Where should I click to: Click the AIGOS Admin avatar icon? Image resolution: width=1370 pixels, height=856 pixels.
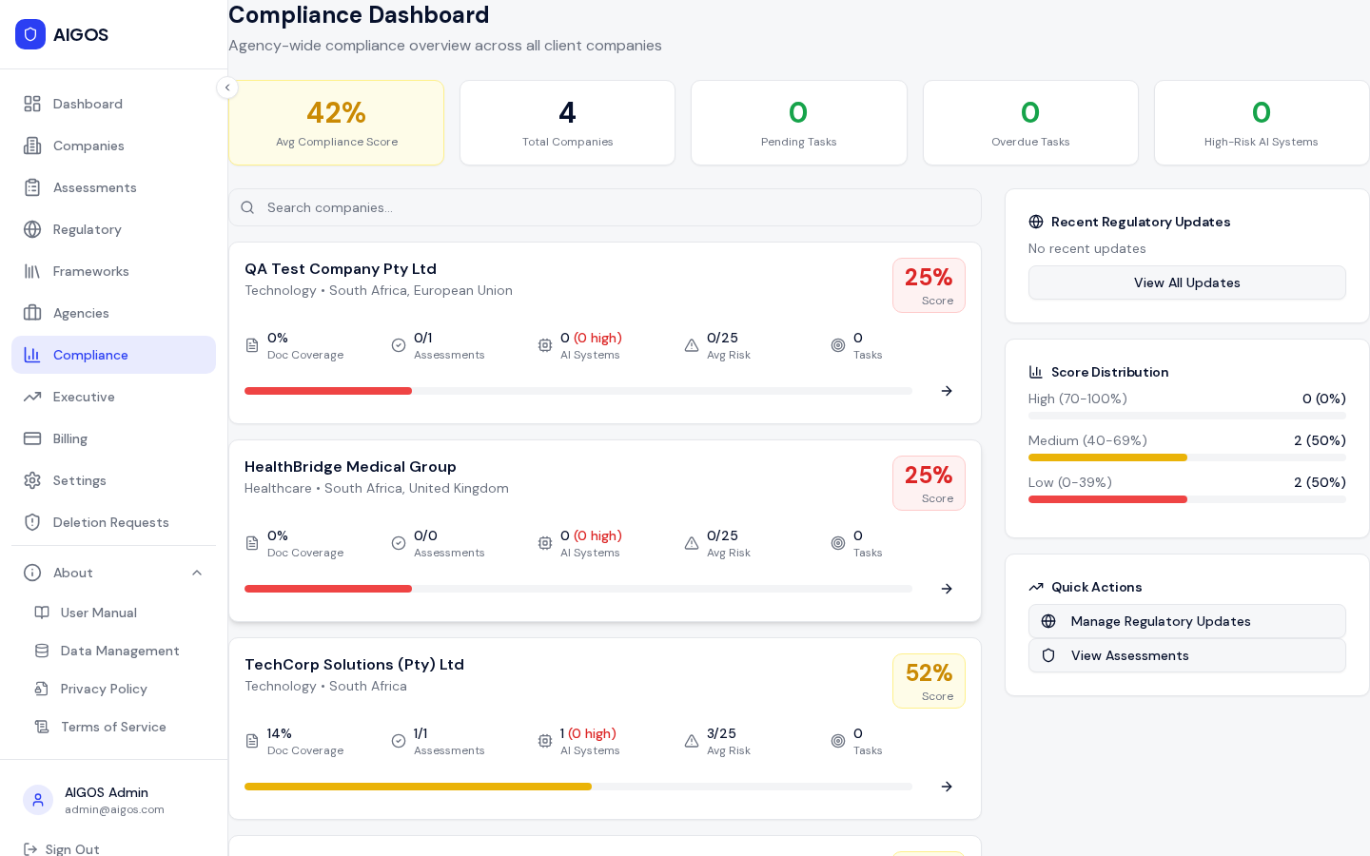click(38, 800)
